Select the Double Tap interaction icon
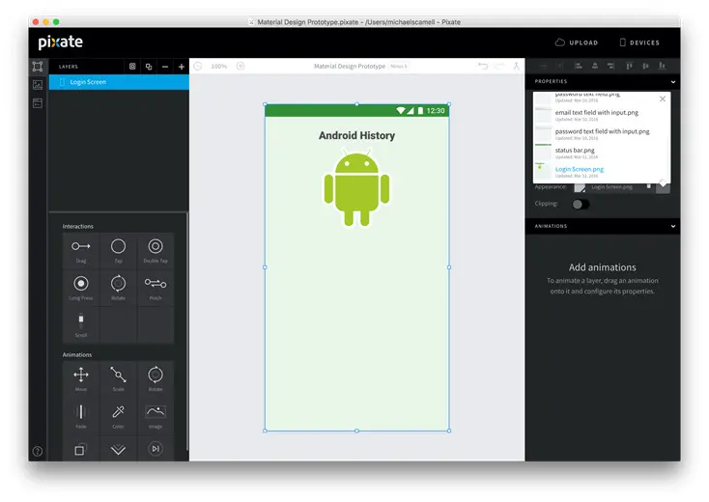Image resolution: width=709 pixels, height=502 pixels. [x=156, y=246]
